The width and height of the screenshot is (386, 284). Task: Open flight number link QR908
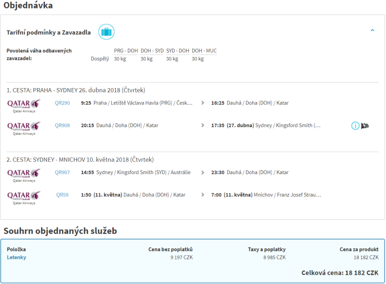pos(62,125)
